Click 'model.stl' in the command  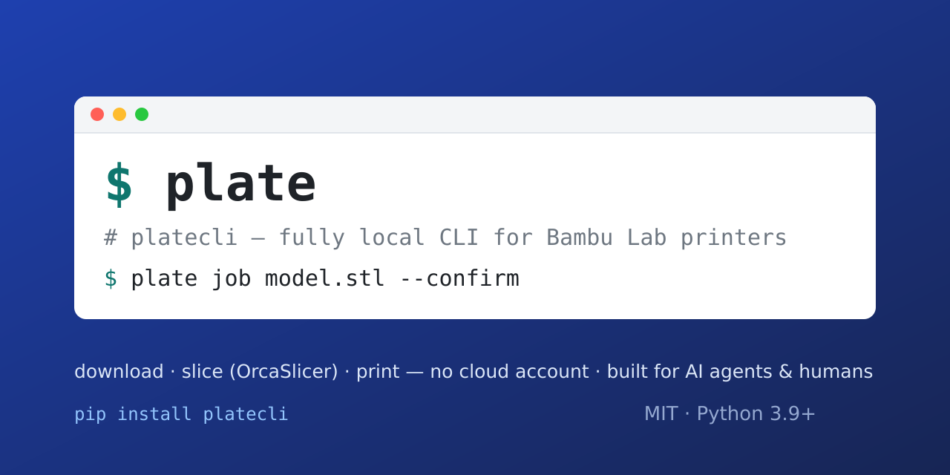[325, 278]
